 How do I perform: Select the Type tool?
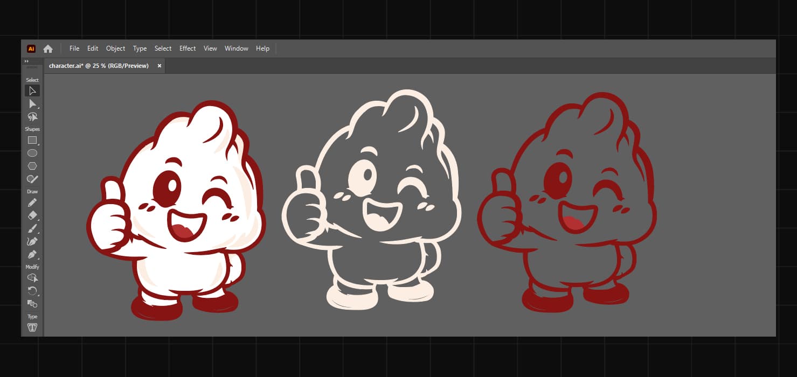(x=32, y=327)
